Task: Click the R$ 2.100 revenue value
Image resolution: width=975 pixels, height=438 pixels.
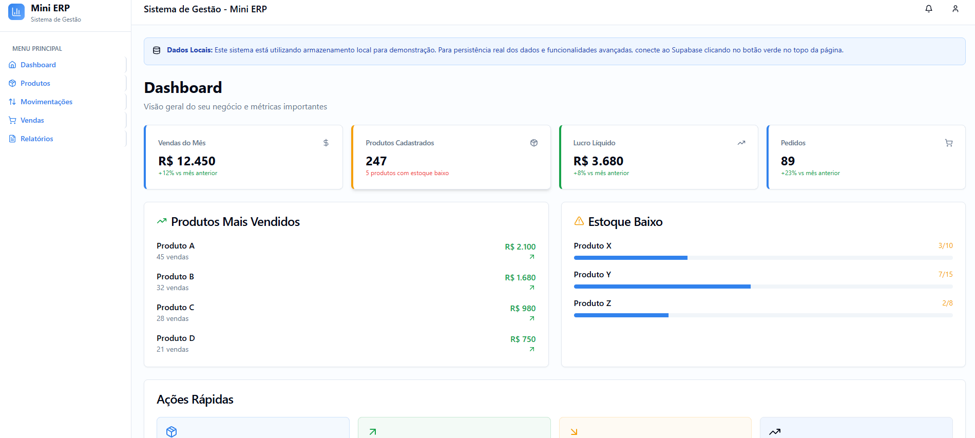Action: pyautogui.click(x=520, y=247)
